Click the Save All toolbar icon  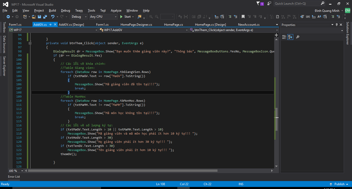coord(45,17)
